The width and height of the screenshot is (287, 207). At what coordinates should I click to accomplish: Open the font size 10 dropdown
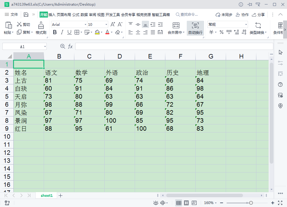[x=106, y=24]
